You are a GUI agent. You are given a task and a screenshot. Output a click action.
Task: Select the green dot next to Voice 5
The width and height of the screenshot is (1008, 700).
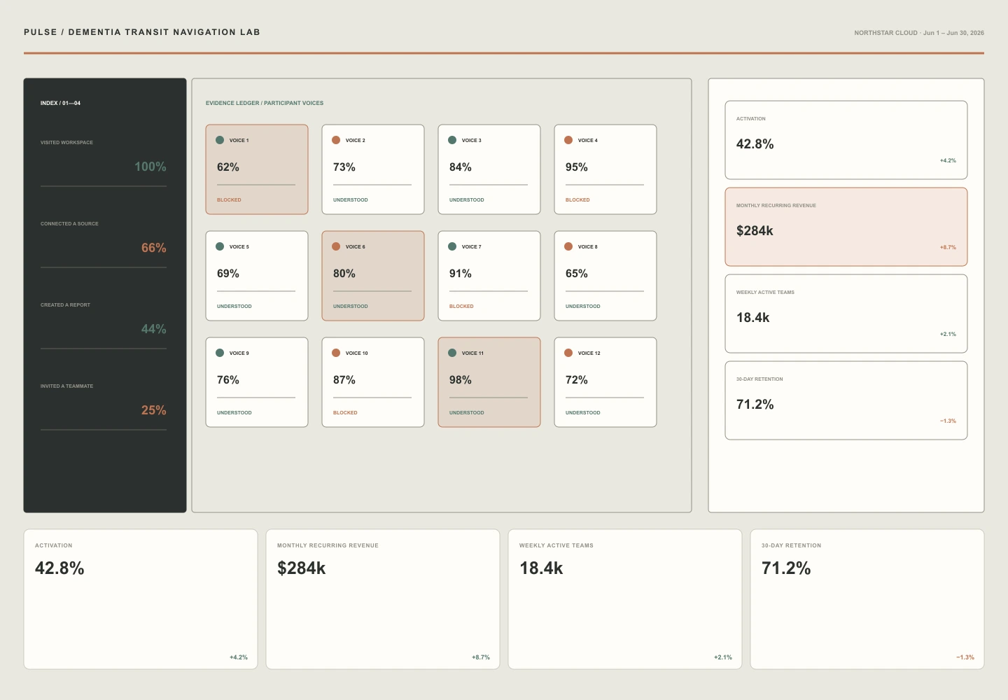[220, 246]
